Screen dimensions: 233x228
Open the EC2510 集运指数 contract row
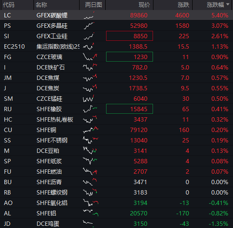click(x=116, y=46)
